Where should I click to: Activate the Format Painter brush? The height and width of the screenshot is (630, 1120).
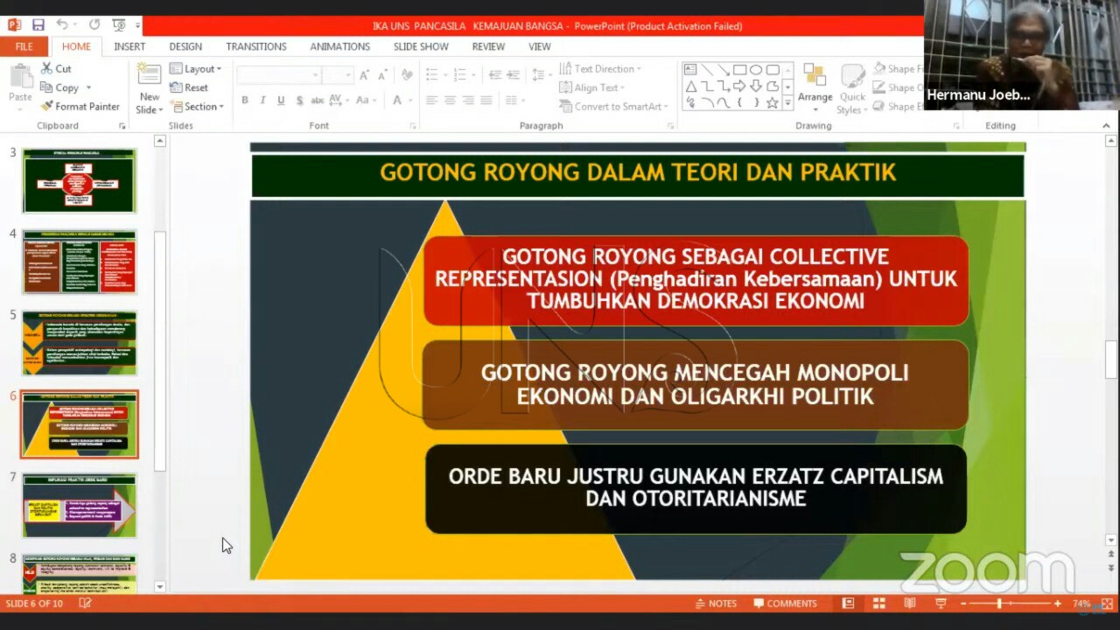click(x=80, y=107)
